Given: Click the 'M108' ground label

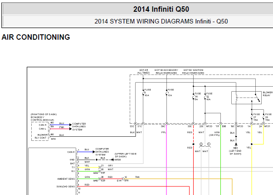Looking at the screenshot, I should click(x=118, y=160).
